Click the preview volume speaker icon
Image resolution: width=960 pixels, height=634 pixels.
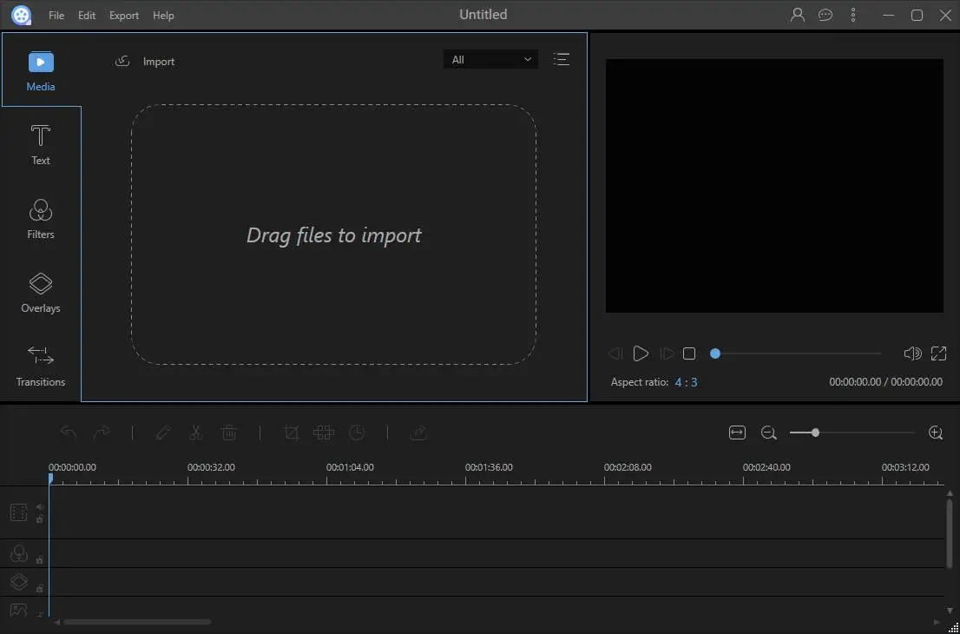pos(912,353)
